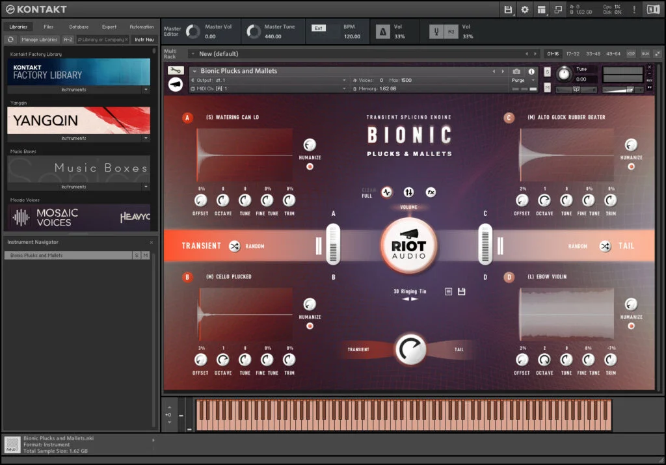Open the MIDI Ch dropdown

pos(268,88)
